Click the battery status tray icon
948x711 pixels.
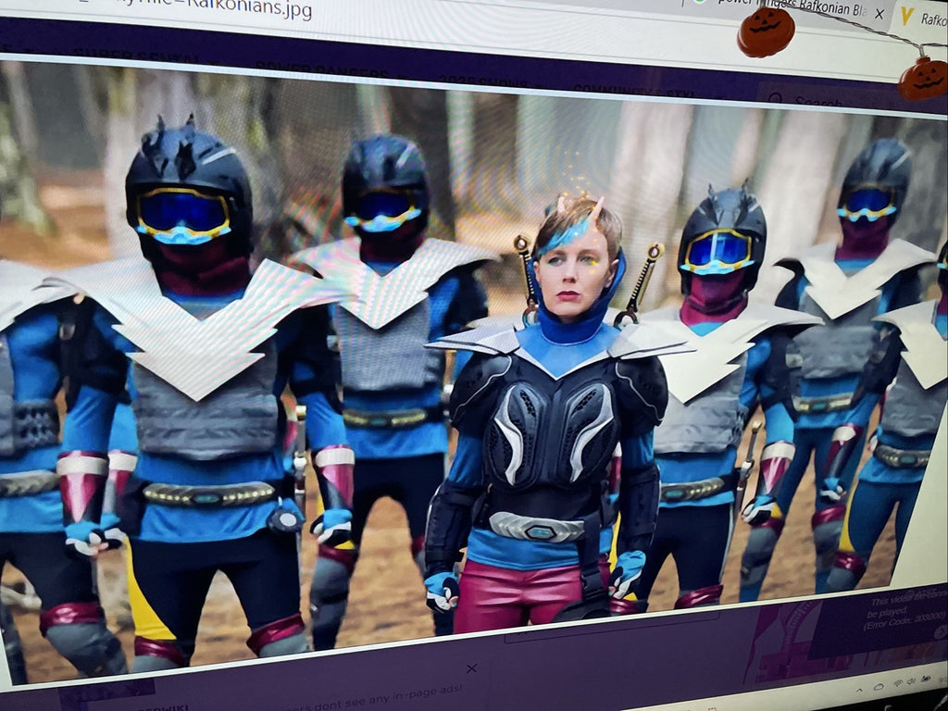(x=926, y=679)
